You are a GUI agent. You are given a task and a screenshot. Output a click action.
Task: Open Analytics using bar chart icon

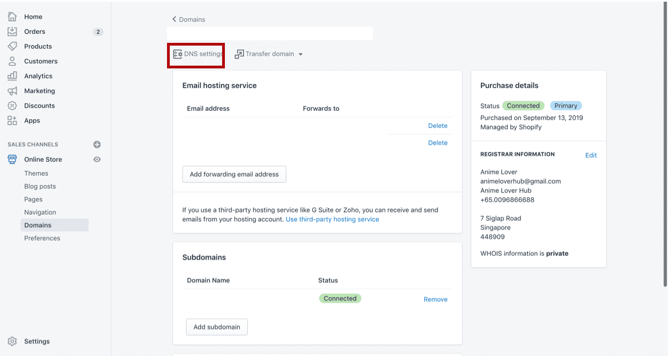[x=12, y=76]
